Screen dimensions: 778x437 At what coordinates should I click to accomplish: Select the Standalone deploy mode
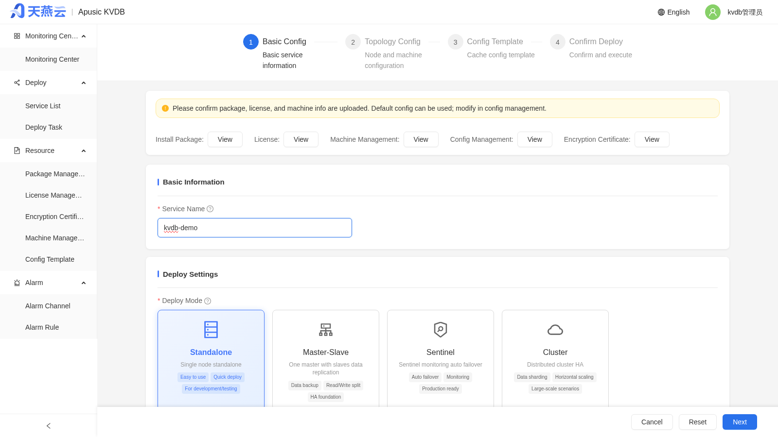(x=211, y=358)
